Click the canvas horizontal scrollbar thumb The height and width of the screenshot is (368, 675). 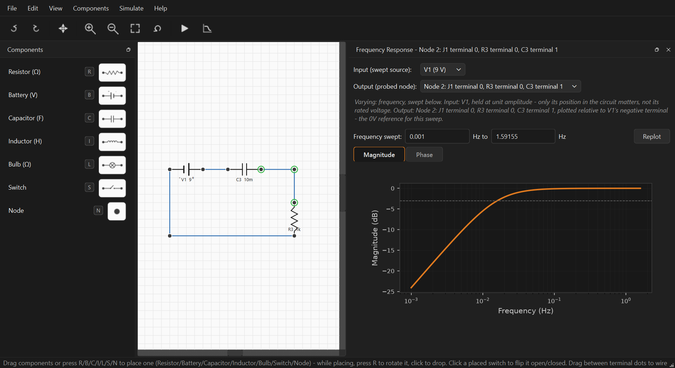pyautogui.click(x=235, y=353)
